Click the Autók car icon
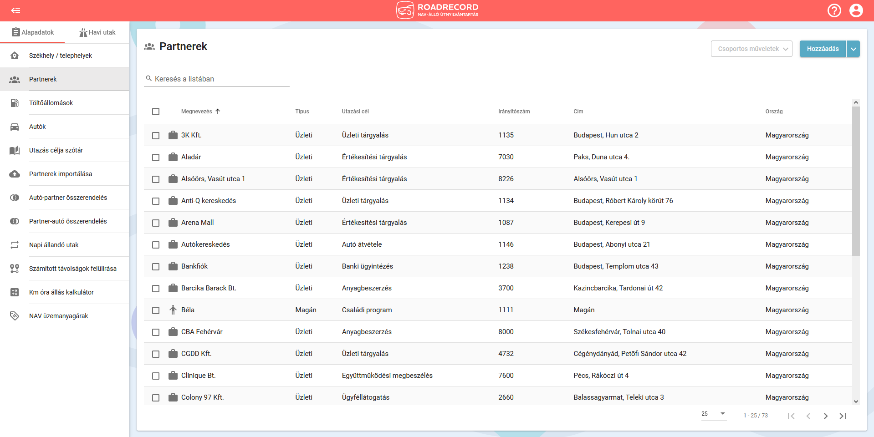The image size is (874, 437). [x=15, y=127]
